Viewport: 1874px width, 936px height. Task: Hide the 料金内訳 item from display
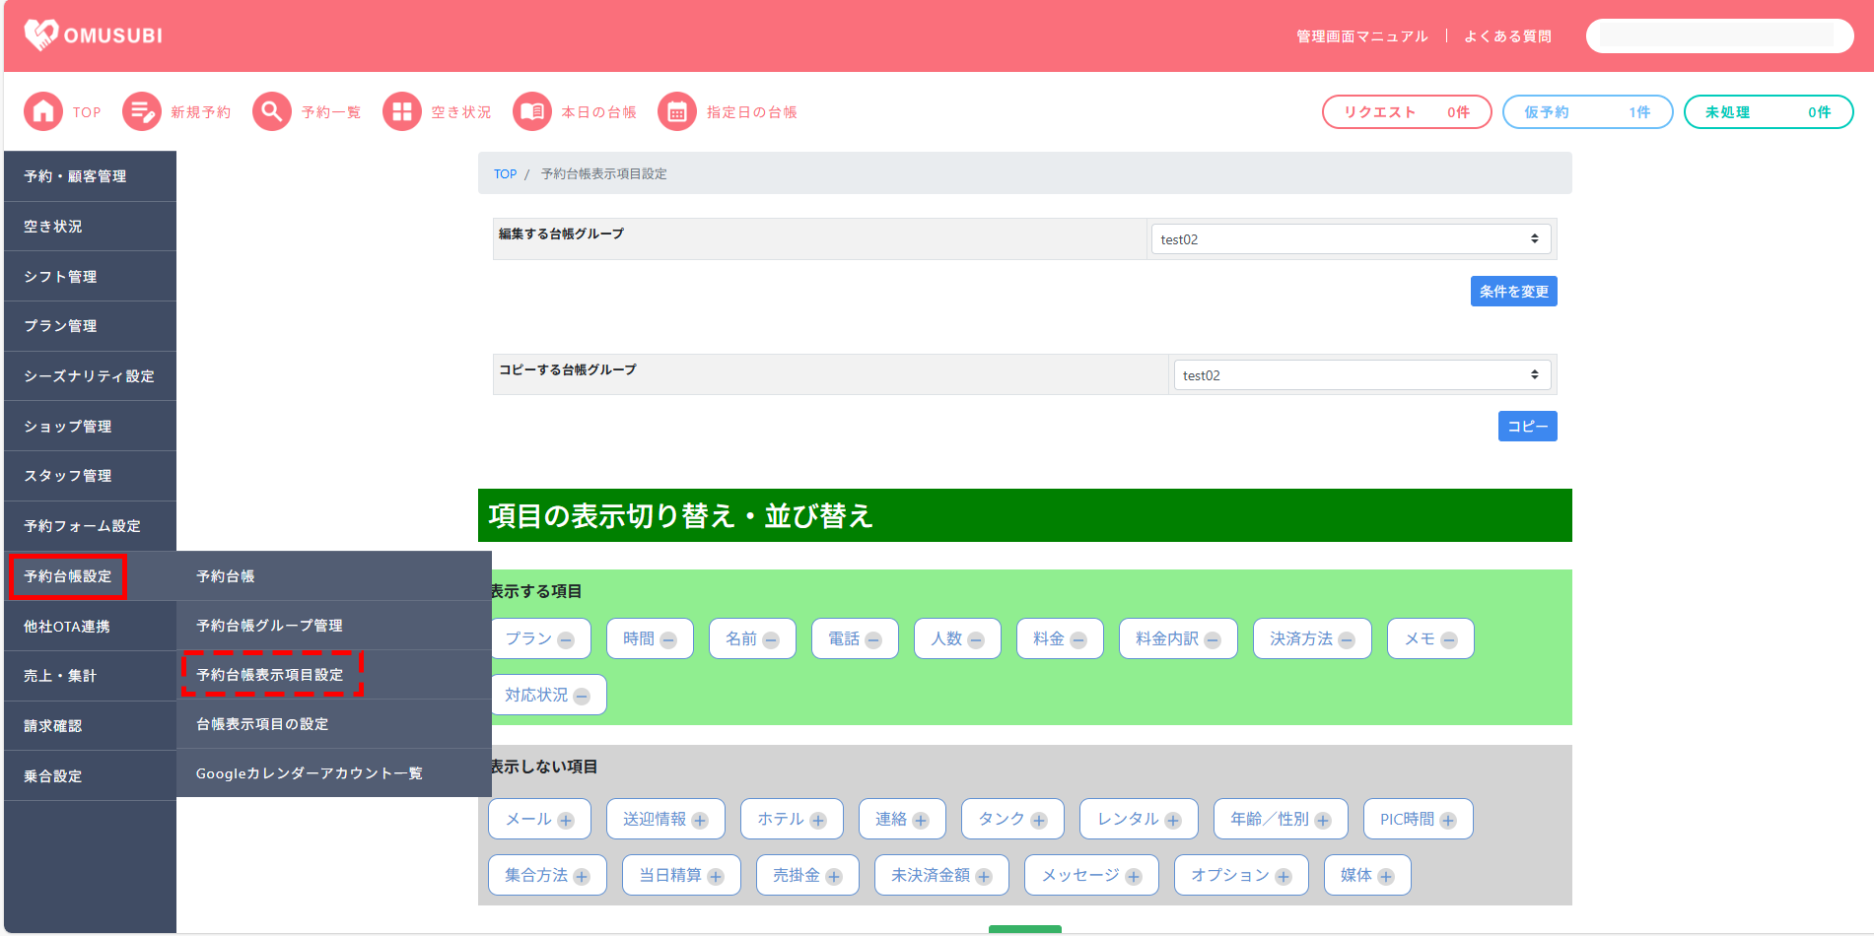click(1213, 640)
